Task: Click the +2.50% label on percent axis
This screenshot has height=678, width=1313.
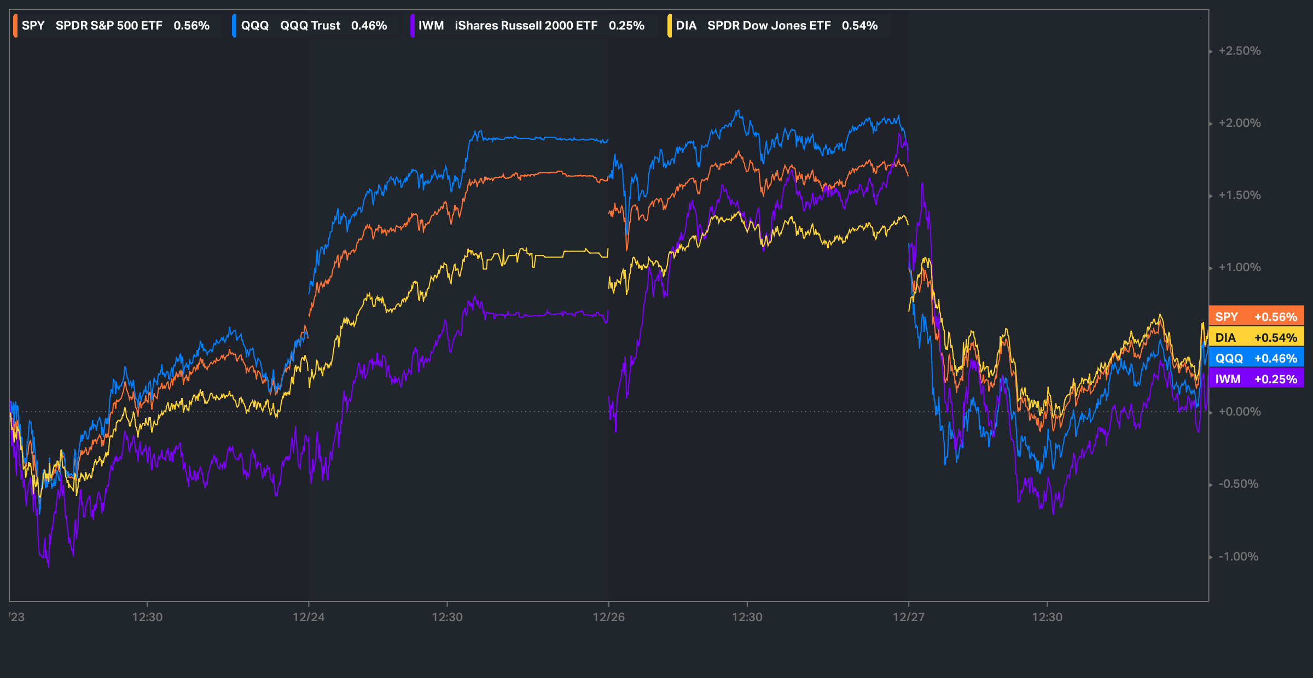Action: click(1239, 51)
